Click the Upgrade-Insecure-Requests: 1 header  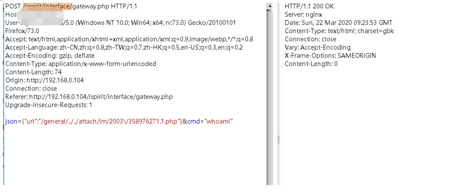tap(49, 105)
